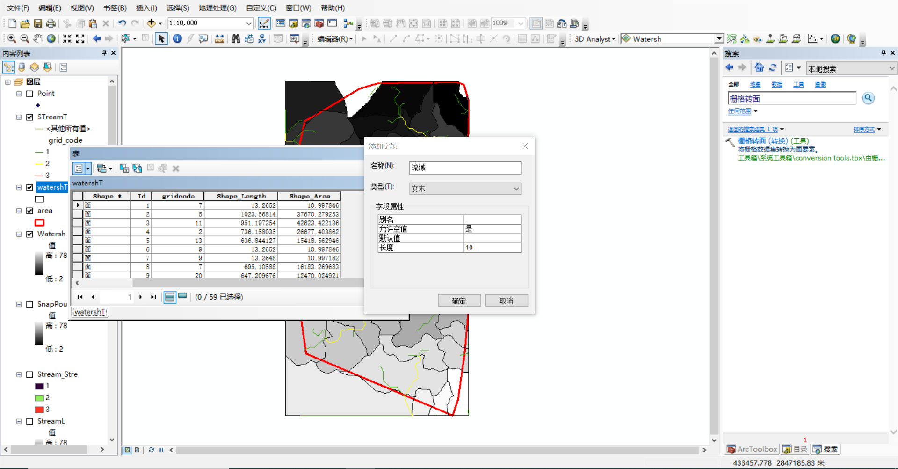The height and width of the screenshot is (469, 898).
Task: Click List By Selection icon
Action: [x=47, y=67]
